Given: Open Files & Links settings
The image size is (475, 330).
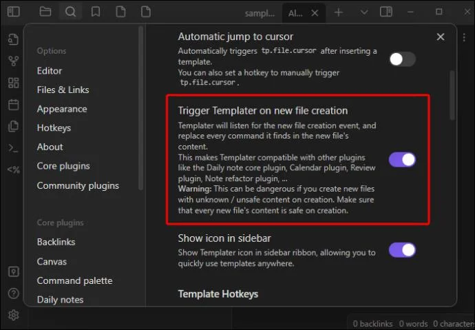Looking at the screenshot, I should pos(63,90).
